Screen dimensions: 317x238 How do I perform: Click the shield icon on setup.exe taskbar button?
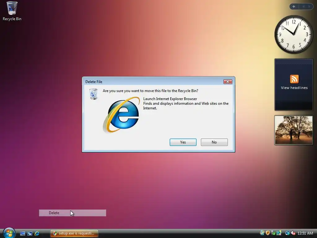pos(55,233)
